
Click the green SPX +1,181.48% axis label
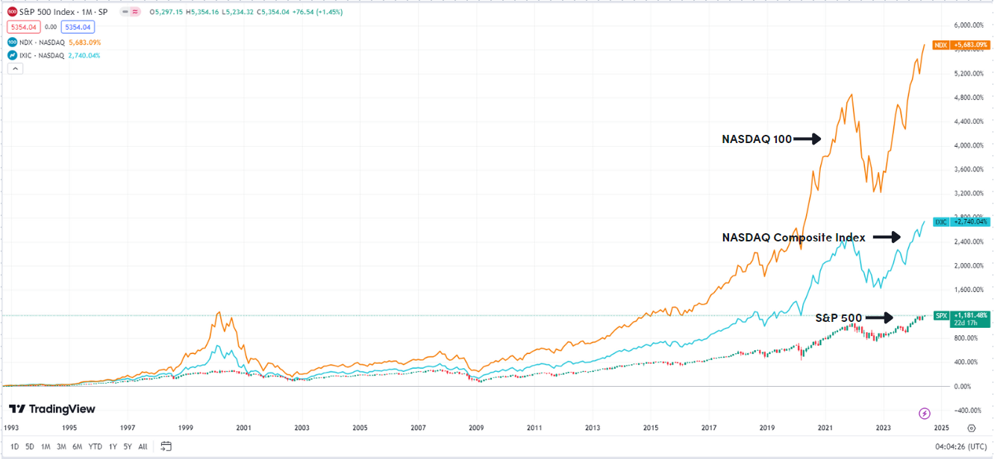coord(964,315)
